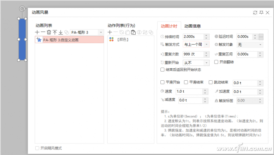Switch to the 动画信息 tab
The height and width of the screenshot is (155, 274).
click(192, 26)
